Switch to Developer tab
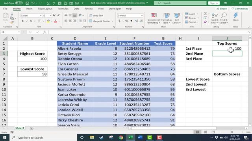Screen dimensions: 252x141 [115, 9]
